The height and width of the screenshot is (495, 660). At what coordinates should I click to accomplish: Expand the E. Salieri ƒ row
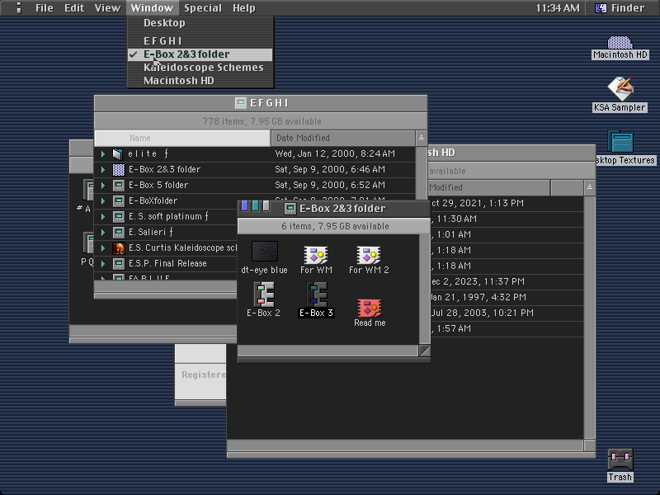[102, 233]
